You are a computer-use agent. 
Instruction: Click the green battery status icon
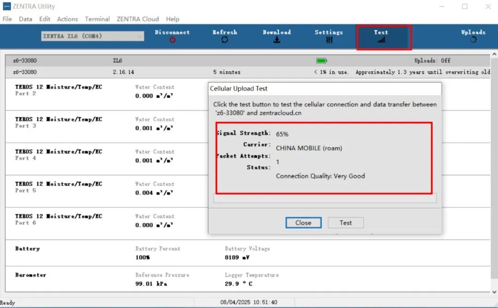coord(321,60)
